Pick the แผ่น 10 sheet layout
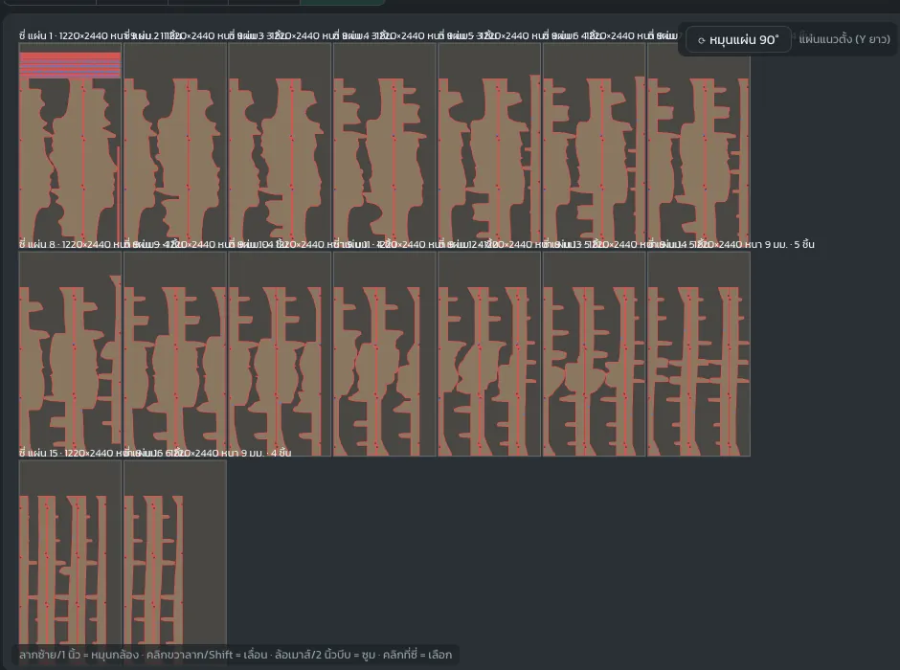Screen dimensions: 900x670 point(281,354)
